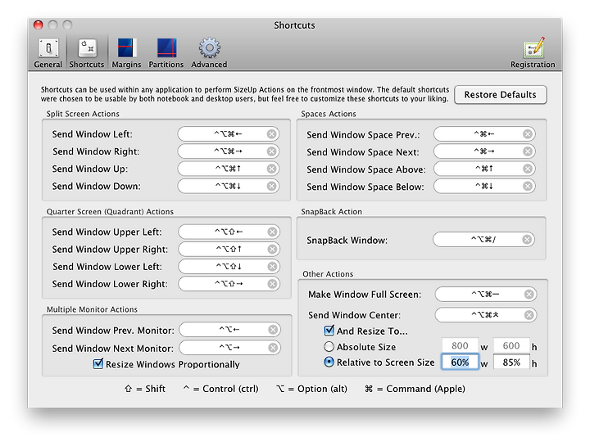
Task: Open the Advanced gear pane
Action: 209,53
